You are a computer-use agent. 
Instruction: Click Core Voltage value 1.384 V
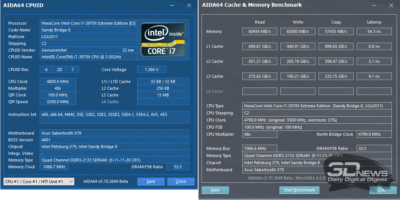tap(151, 70)
